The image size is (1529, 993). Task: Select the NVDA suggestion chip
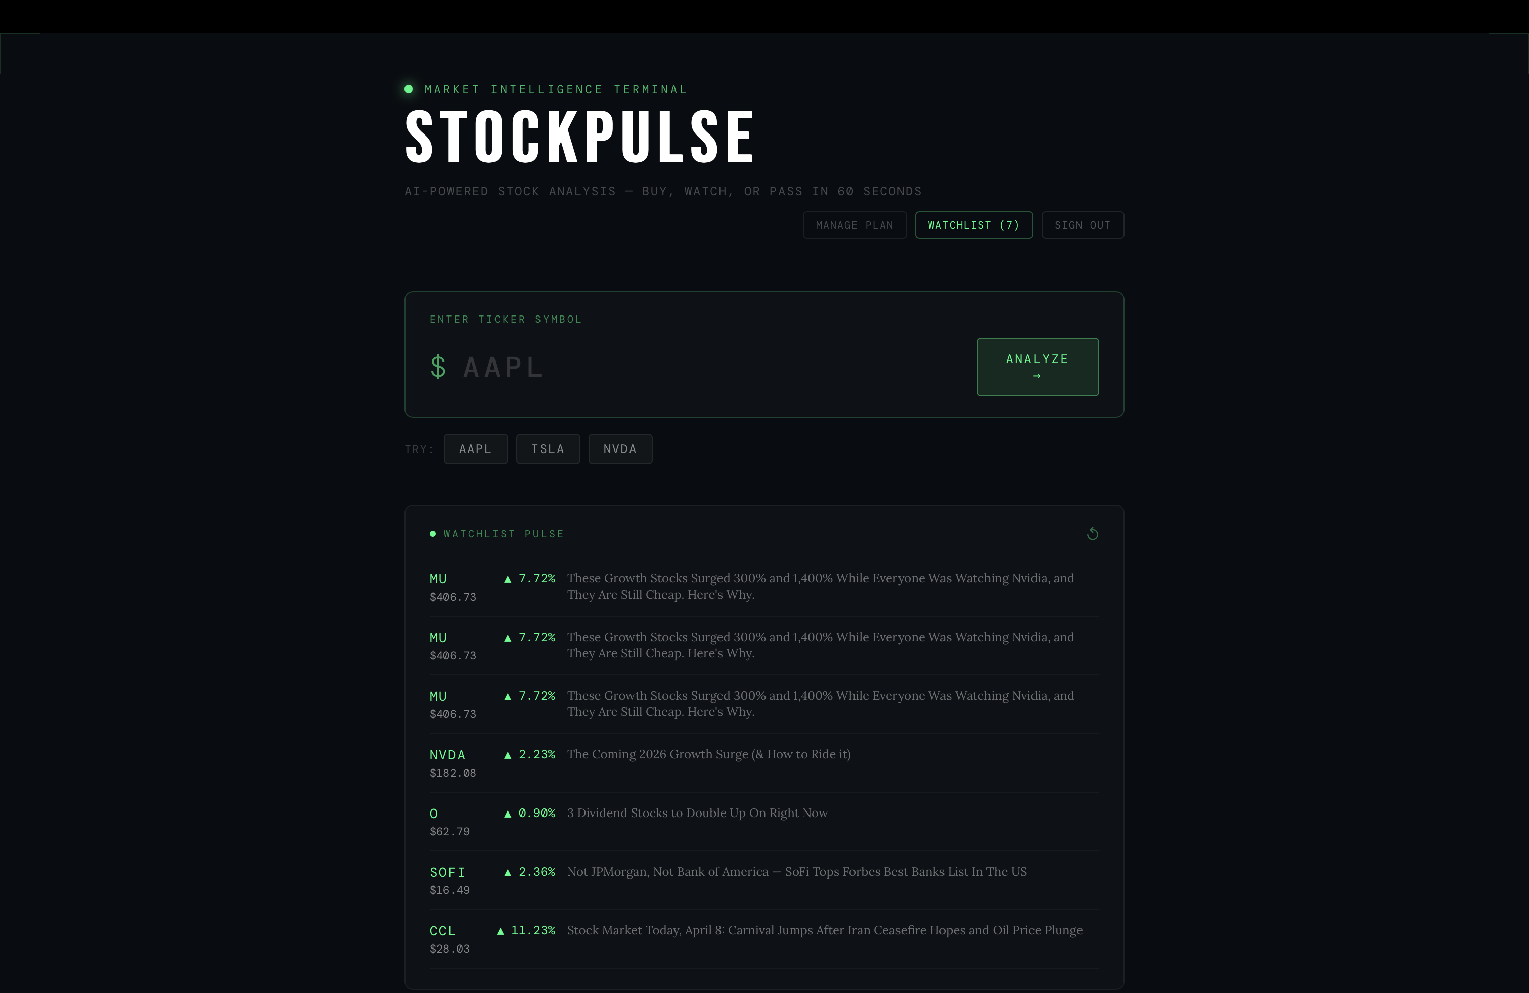(x=620, y=449)
